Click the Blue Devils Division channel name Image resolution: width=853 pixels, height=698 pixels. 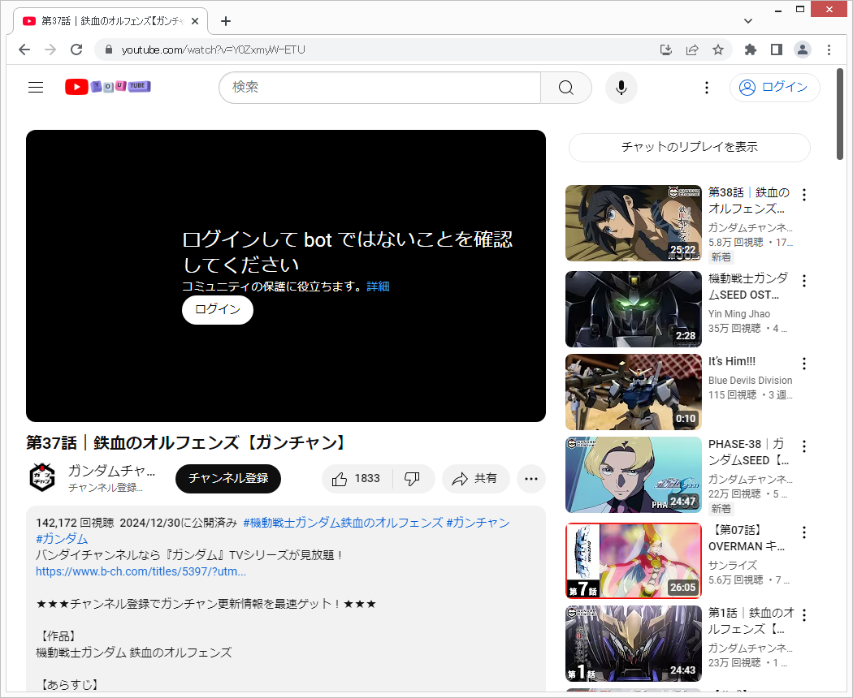point(750,381)
